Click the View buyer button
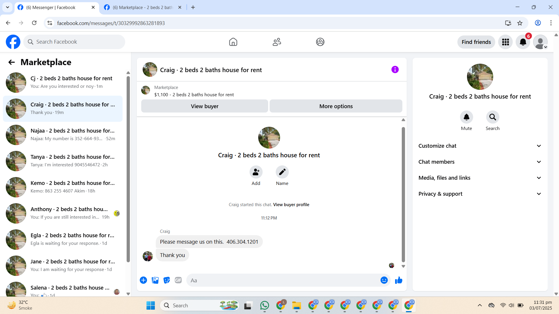 204,106
